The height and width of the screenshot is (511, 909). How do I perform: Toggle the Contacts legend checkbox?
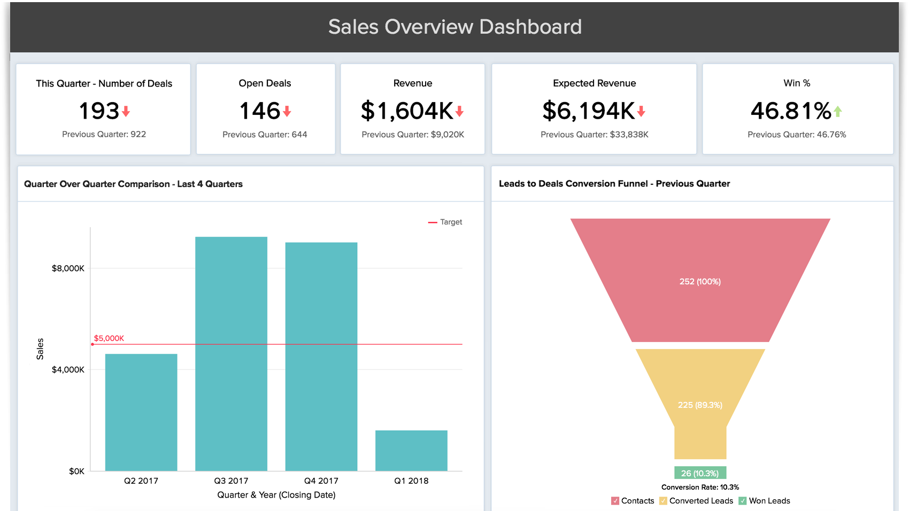point(615,501)
